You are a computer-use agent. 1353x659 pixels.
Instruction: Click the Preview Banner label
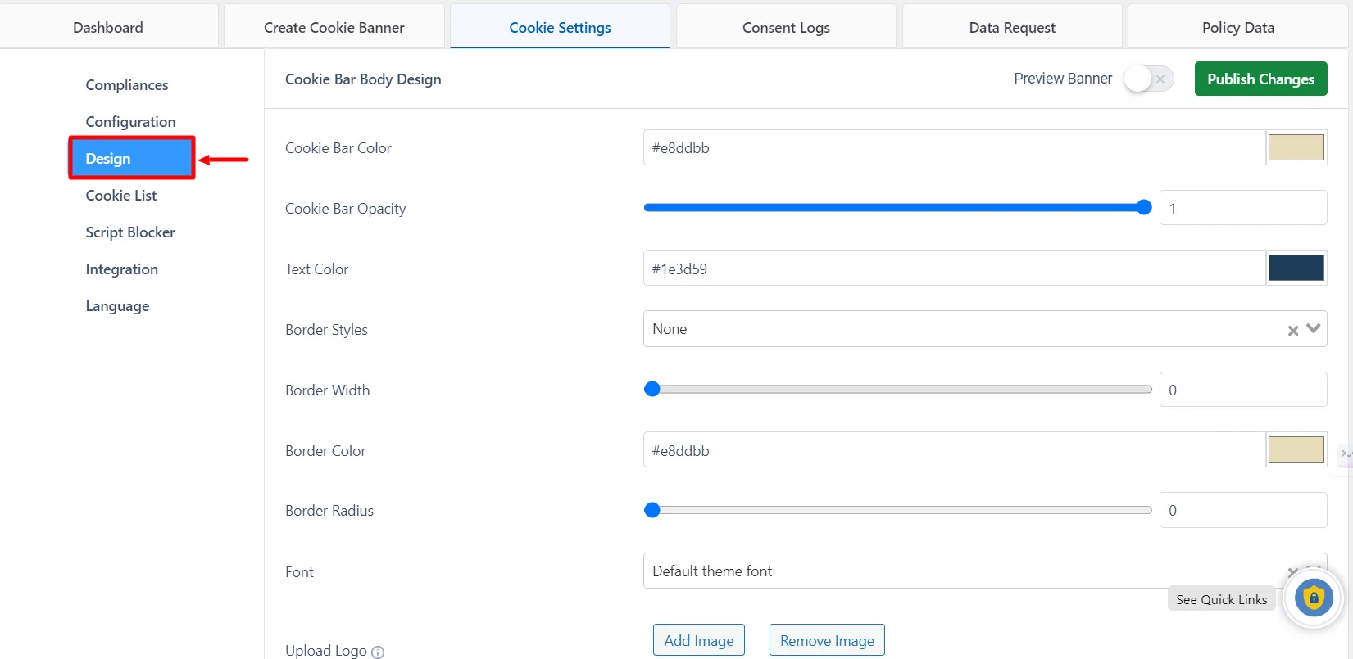click(1063, 79)
